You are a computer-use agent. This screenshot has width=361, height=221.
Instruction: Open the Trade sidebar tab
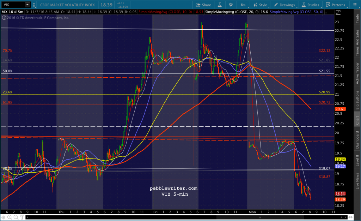pyautogui.click(x=357, y=18)
